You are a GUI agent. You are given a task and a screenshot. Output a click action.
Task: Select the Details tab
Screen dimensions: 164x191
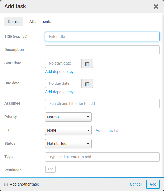(x=14, y=22)
